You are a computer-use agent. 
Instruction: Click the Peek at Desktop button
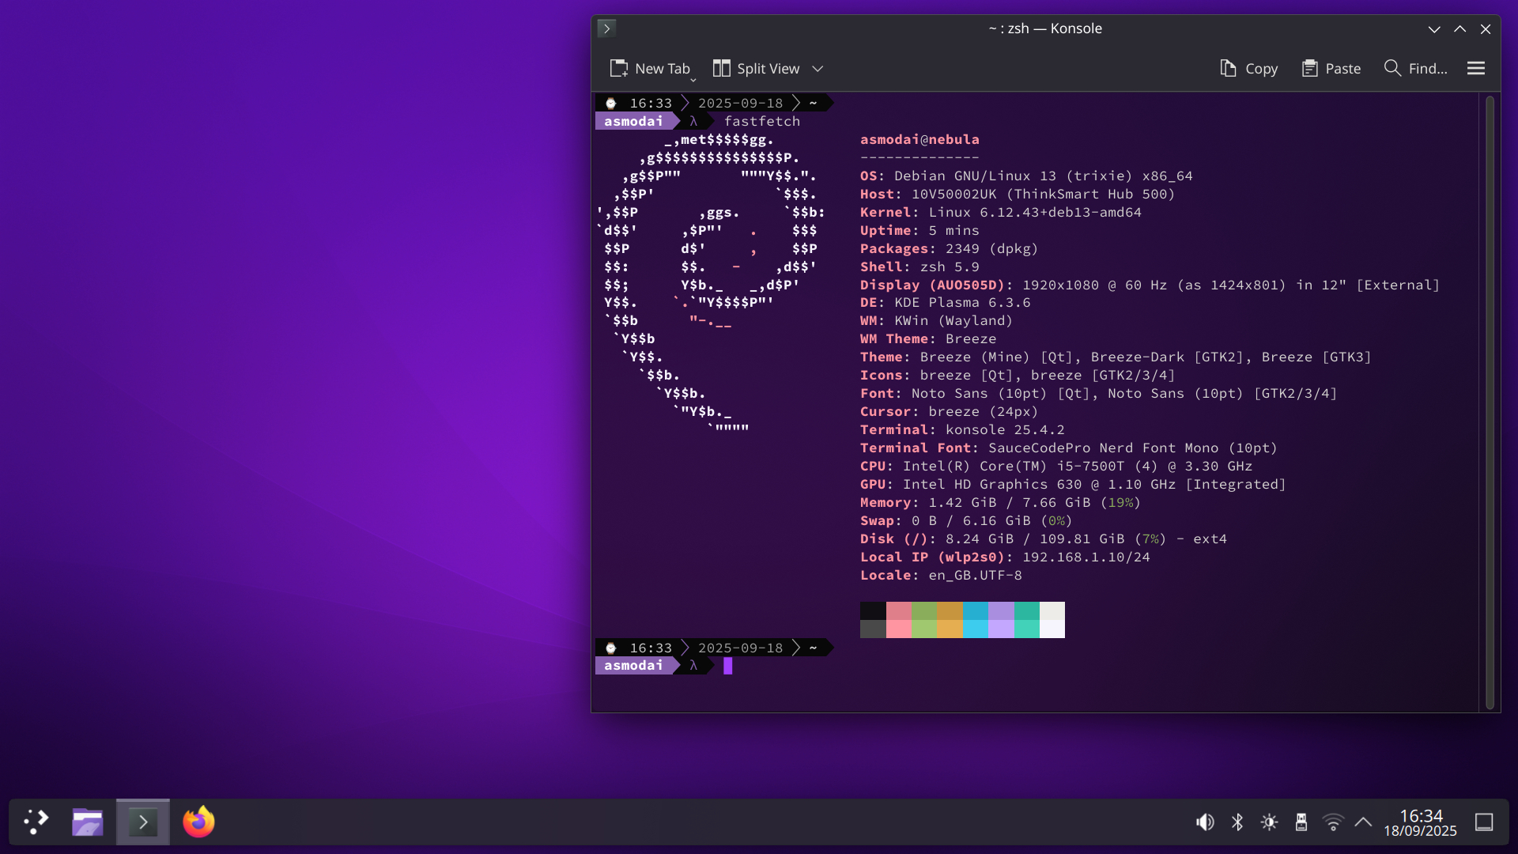(1484, 822)
